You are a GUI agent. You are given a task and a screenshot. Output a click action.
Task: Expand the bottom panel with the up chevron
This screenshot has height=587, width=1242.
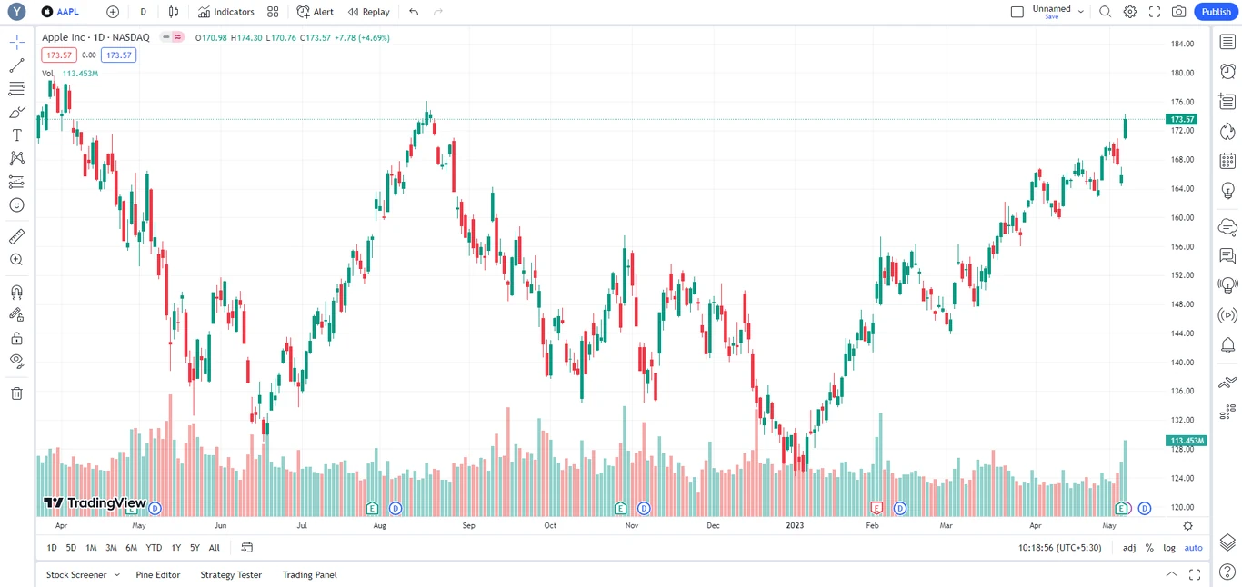click(x=1172, y=575)
